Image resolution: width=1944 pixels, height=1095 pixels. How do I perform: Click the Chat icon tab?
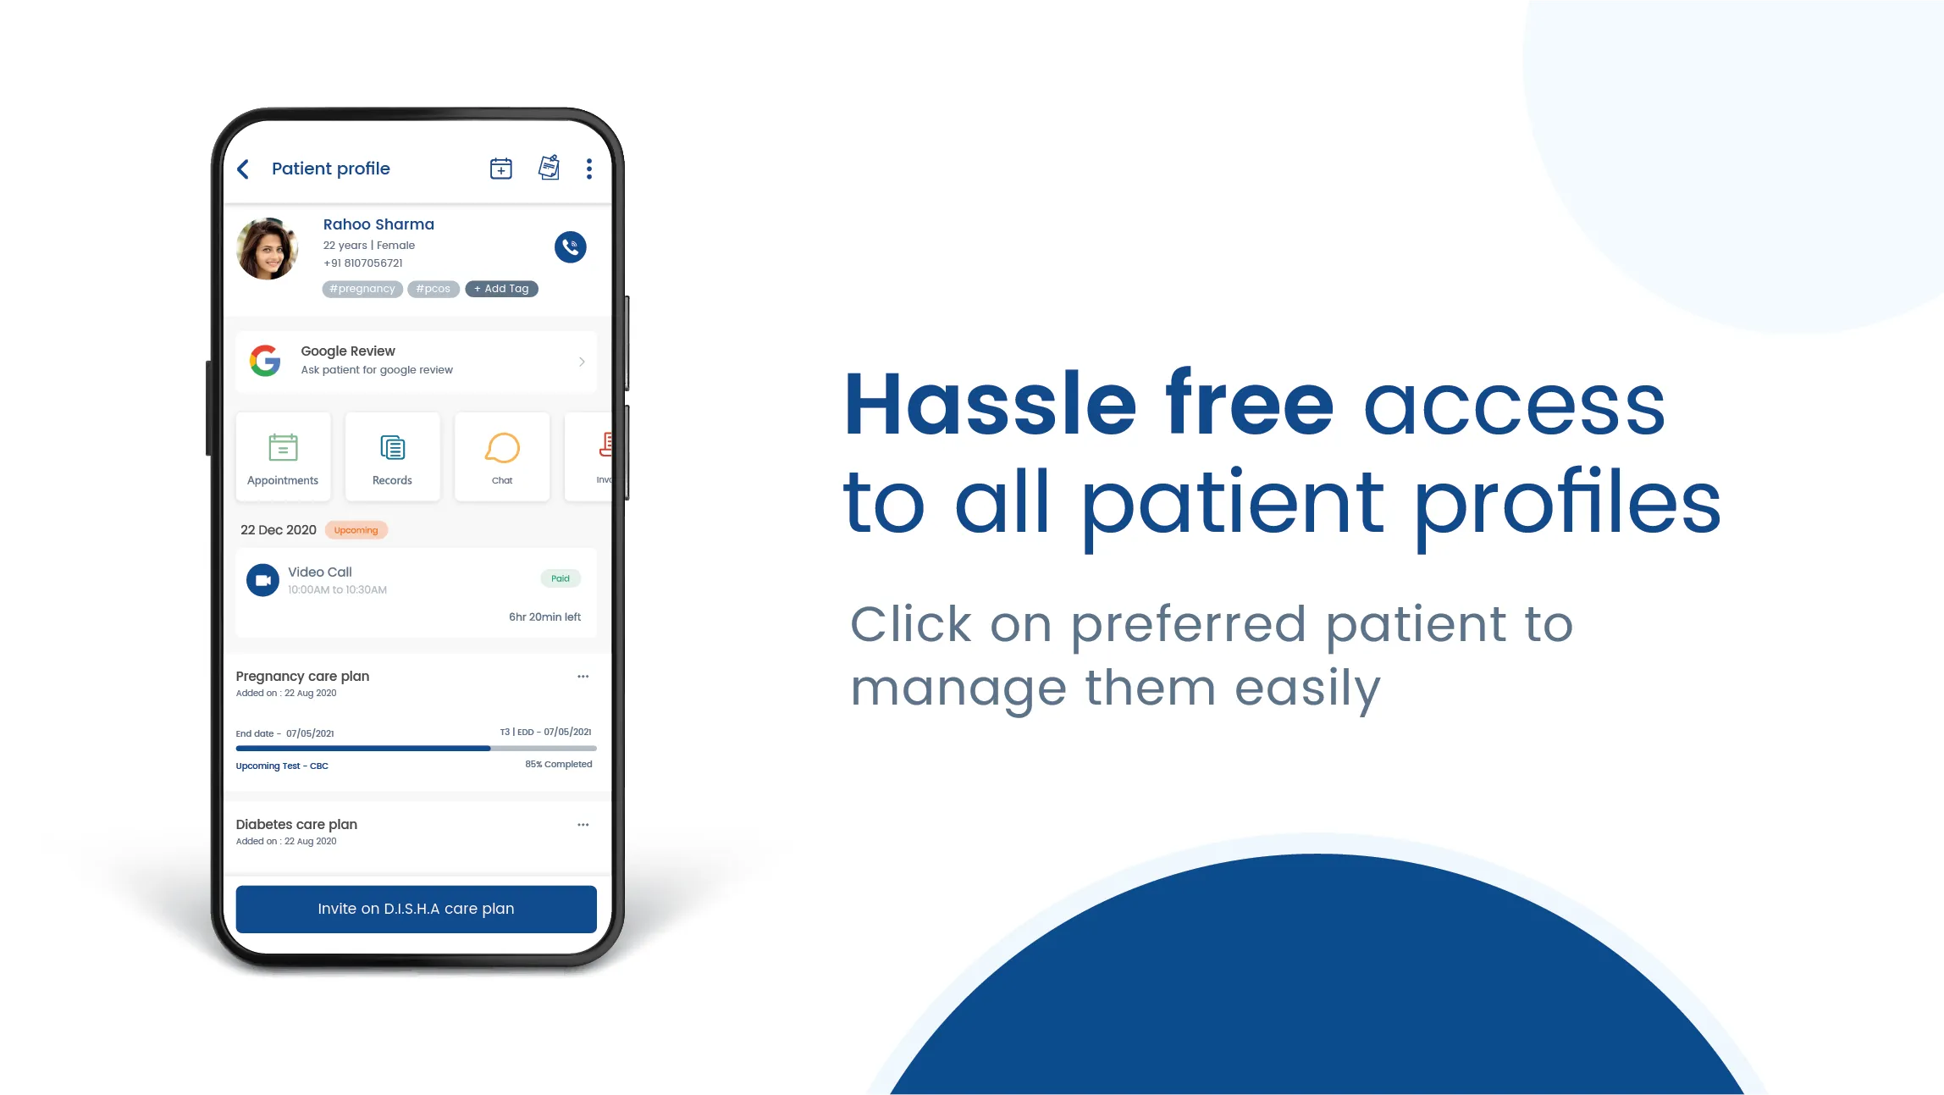pos(502,454)
